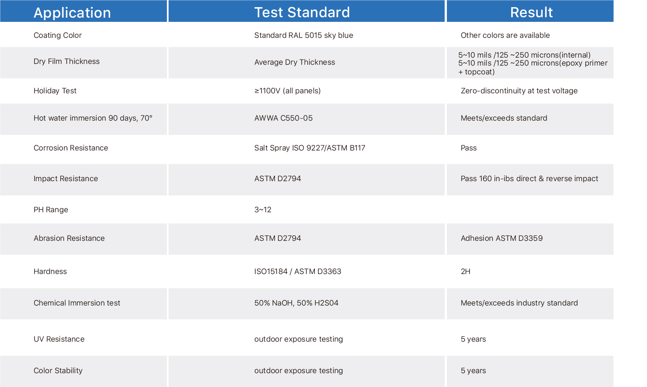Select the Abrasion Resistance cell
The image size is (647, 387).
click(x=83, y=239)
